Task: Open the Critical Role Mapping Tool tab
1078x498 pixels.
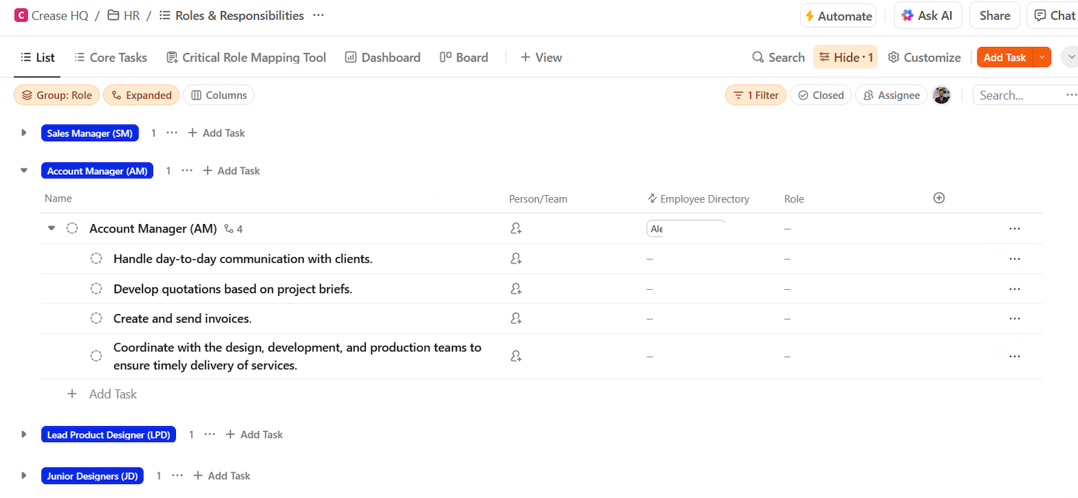Action: [247, 57]
